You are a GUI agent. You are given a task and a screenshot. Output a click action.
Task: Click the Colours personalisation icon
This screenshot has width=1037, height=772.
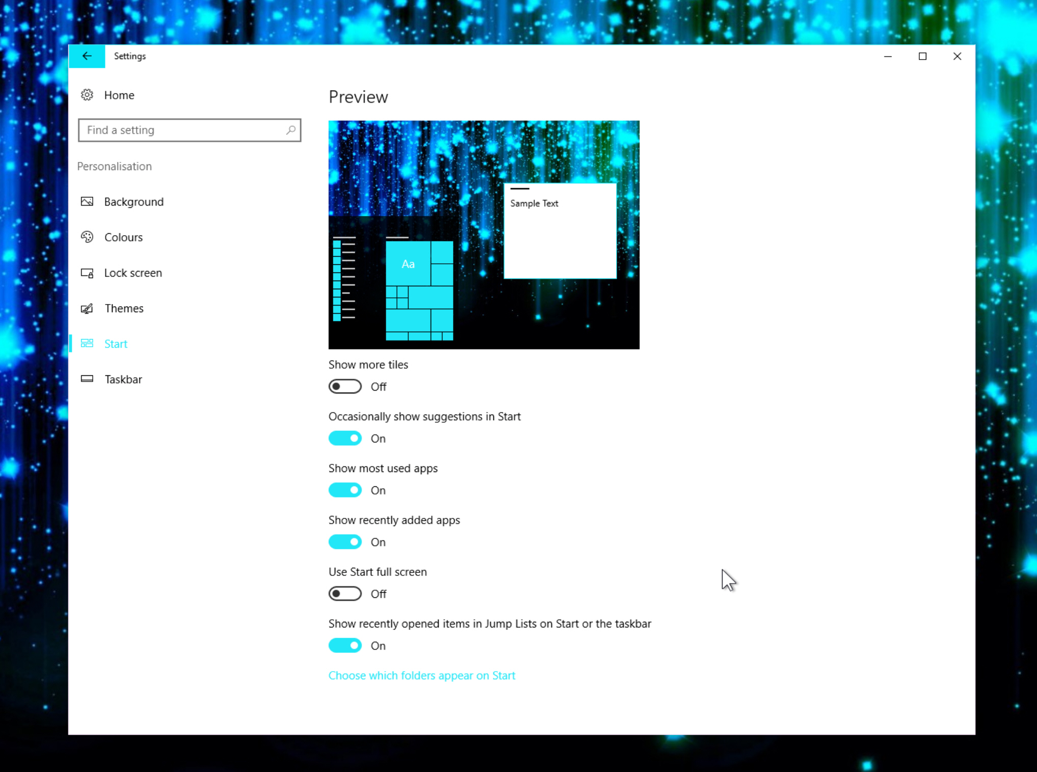89,237
